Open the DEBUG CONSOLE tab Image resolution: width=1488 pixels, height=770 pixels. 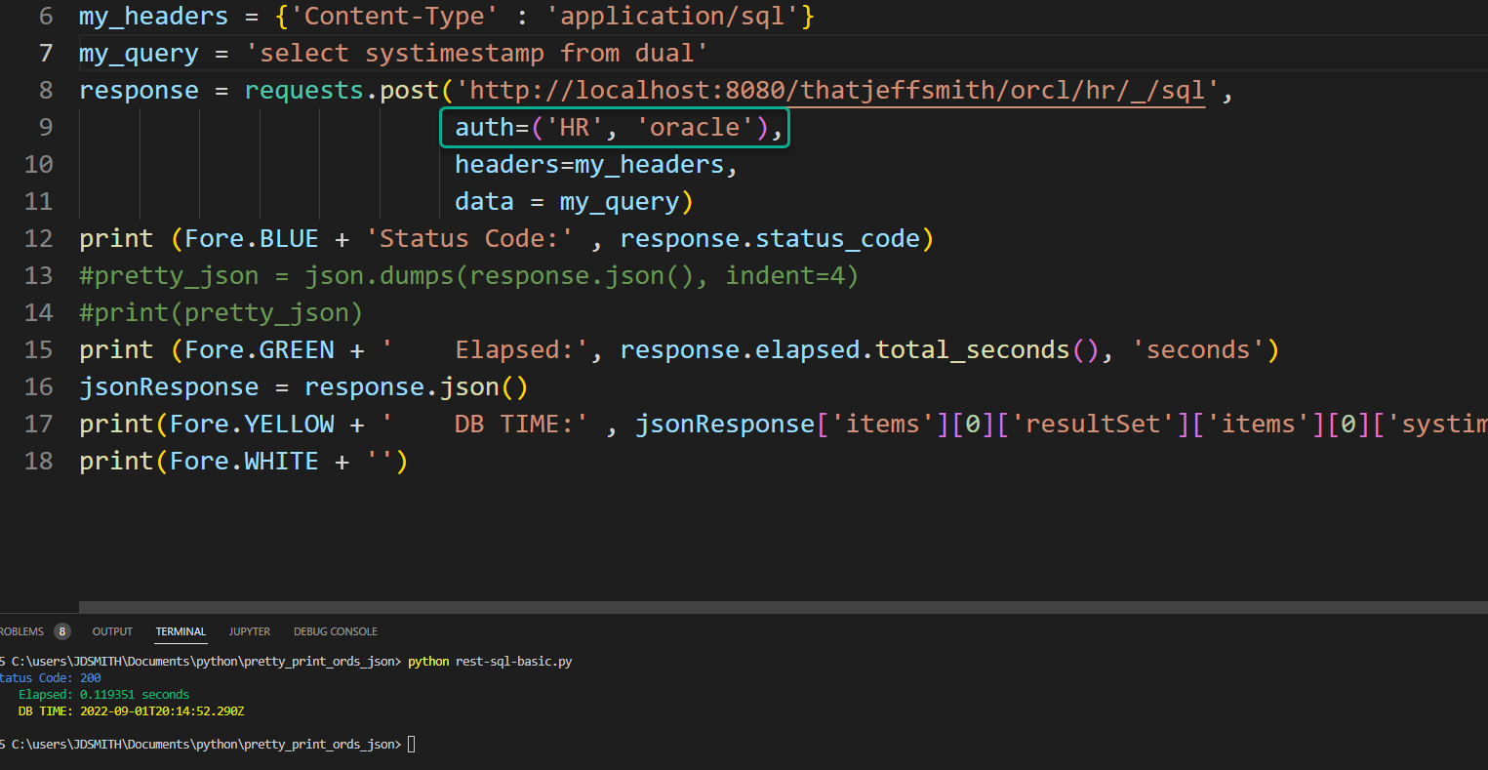click(335, 631)
